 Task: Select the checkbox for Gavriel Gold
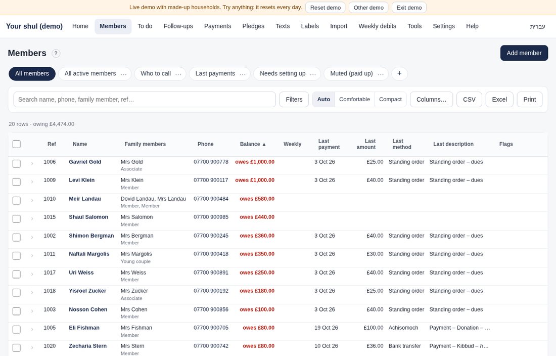click(x=16, y=163)
